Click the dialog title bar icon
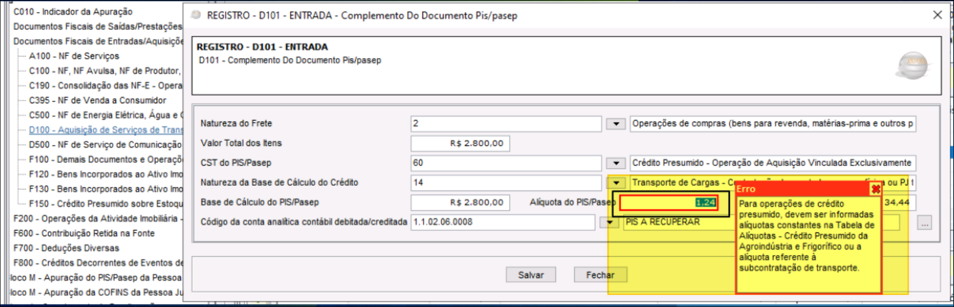This screenshot has height=307, width=954. pyautogui.click(x=196, y=15)
